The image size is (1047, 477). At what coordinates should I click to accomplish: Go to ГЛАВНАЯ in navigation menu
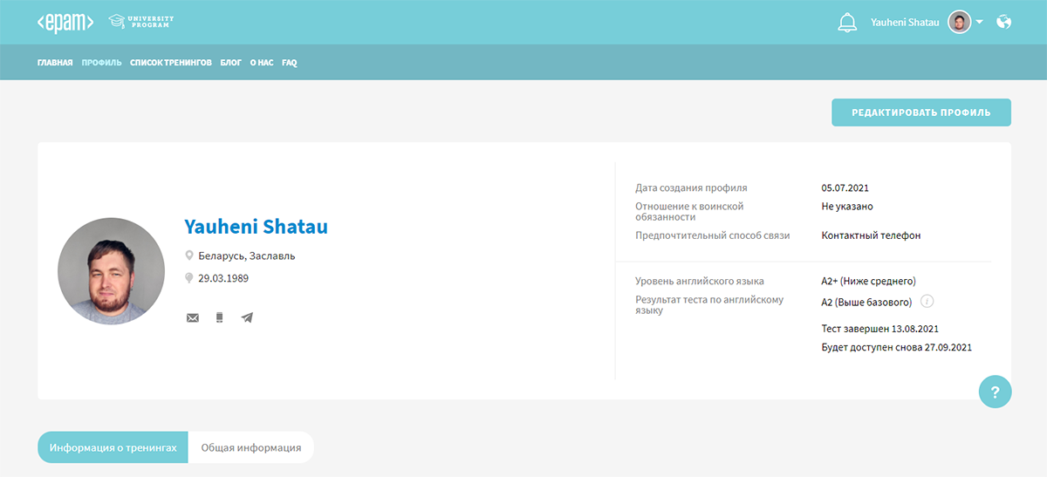pos(55,63)
